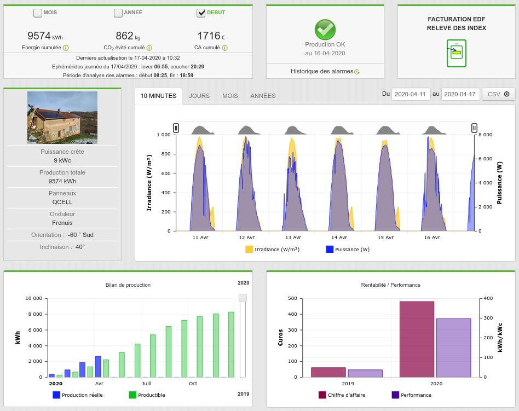Screen dimensions: 519x411
Task: Click info icon beside CA cumulé
Action: pos(223,48)
